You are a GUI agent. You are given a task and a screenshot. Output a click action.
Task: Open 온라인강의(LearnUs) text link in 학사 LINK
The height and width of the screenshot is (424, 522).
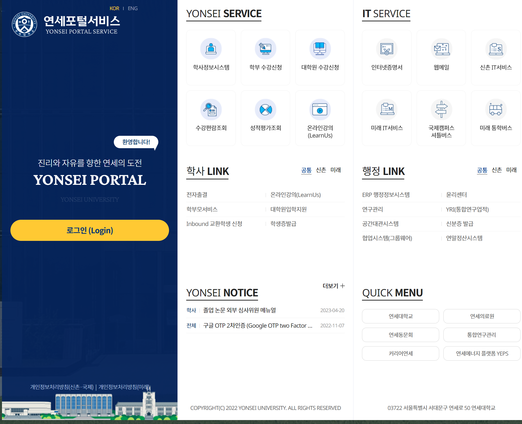coord(296,195)
